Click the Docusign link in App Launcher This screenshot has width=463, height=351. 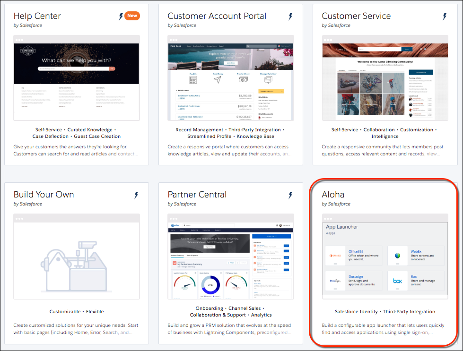[356, 277]
